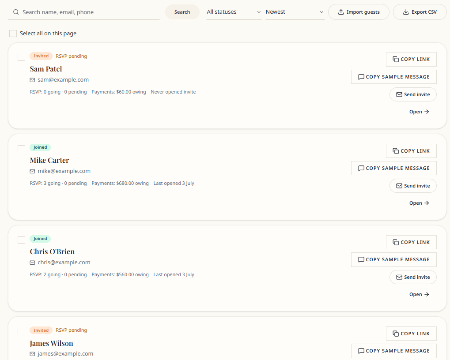Tick the checkbox for Chris O'Brien
This screenshot has width=450, height=360.
[x=22, y=240]
